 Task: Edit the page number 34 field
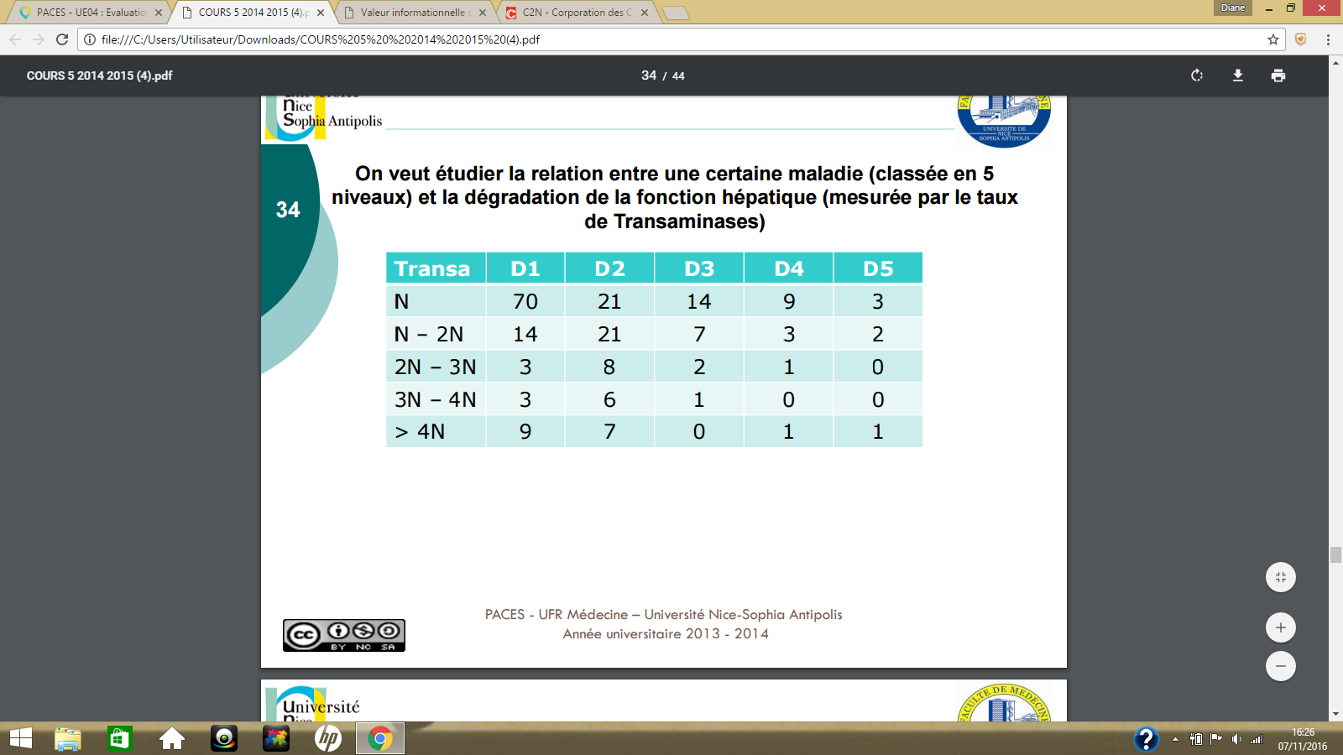tap(649, 75)
